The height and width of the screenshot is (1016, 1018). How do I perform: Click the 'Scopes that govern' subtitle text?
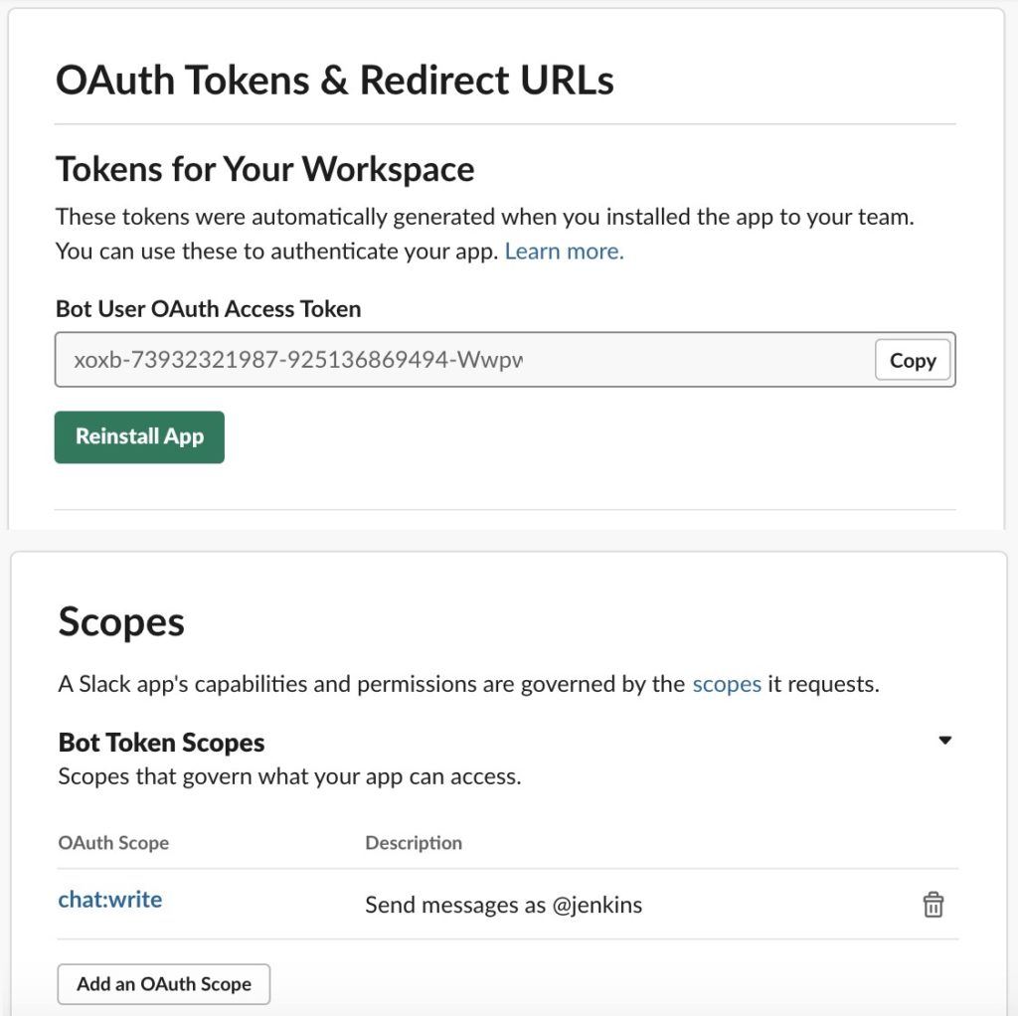click(289, 776)
